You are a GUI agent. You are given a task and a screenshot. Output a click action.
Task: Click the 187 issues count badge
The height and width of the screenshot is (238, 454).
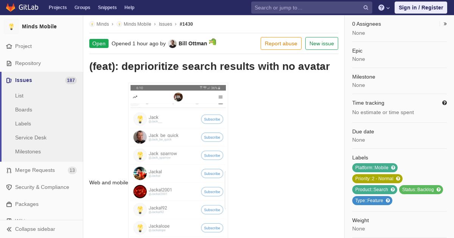coord(71,80)
